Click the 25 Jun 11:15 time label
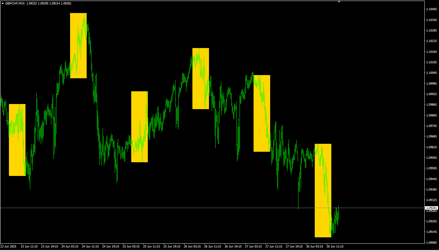This screenshot has width=439, height=251. 152,246
